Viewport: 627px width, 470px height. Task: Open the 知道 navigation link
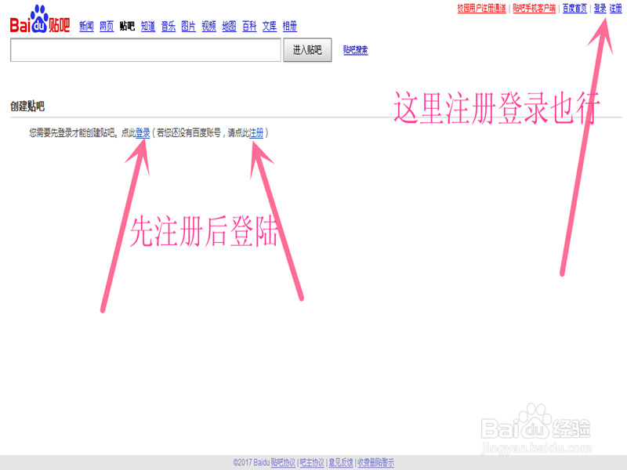point(148,27)
